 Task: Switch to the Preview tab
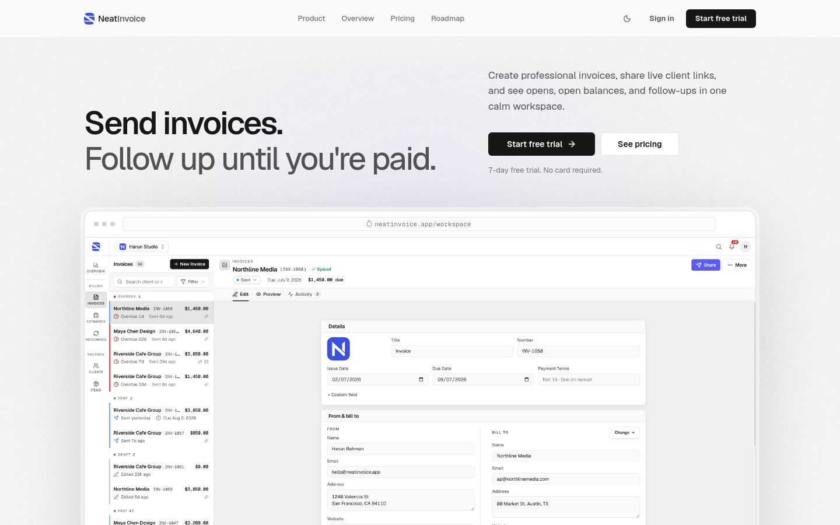click(268, 295)
